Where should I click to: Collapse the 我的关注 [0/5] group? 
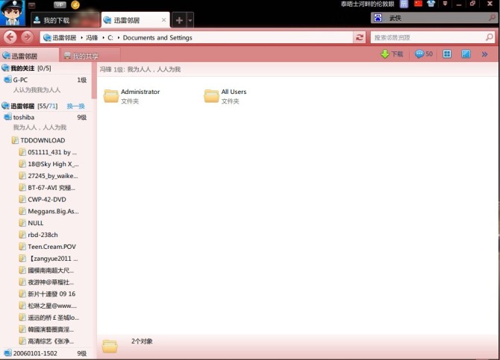pyautogui.click(x=26, y=68)
